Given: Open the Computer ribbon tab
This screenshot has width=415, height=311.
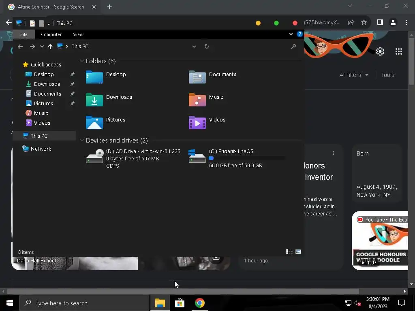Looking at the screenshot, I should coord(51,34).
